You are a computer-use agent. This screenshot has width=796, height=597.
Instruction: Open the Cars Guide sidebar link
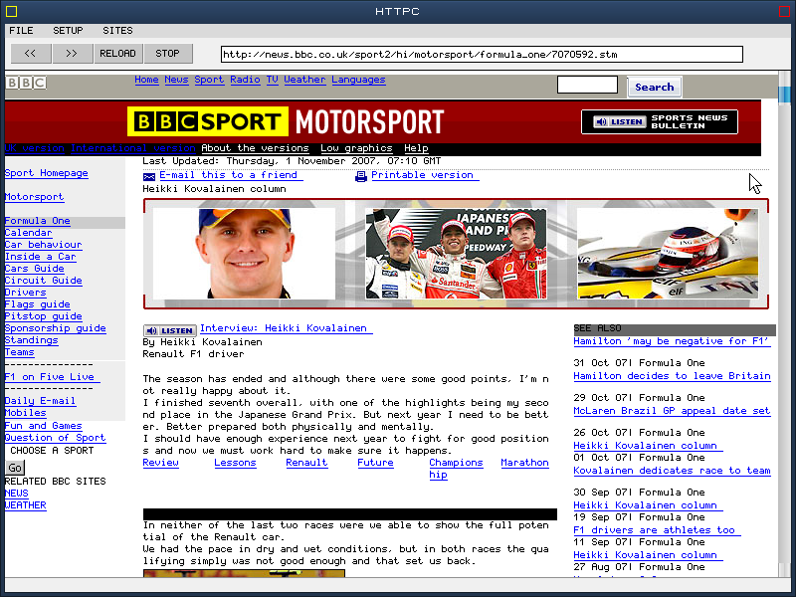tap(35, 269)
